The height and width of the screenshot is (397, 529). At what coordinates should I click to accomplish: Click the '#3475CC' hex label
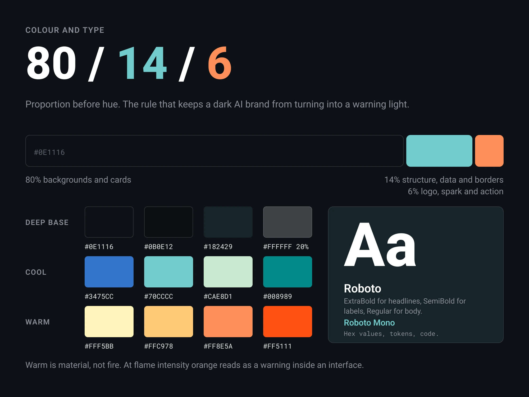[99, 296]
